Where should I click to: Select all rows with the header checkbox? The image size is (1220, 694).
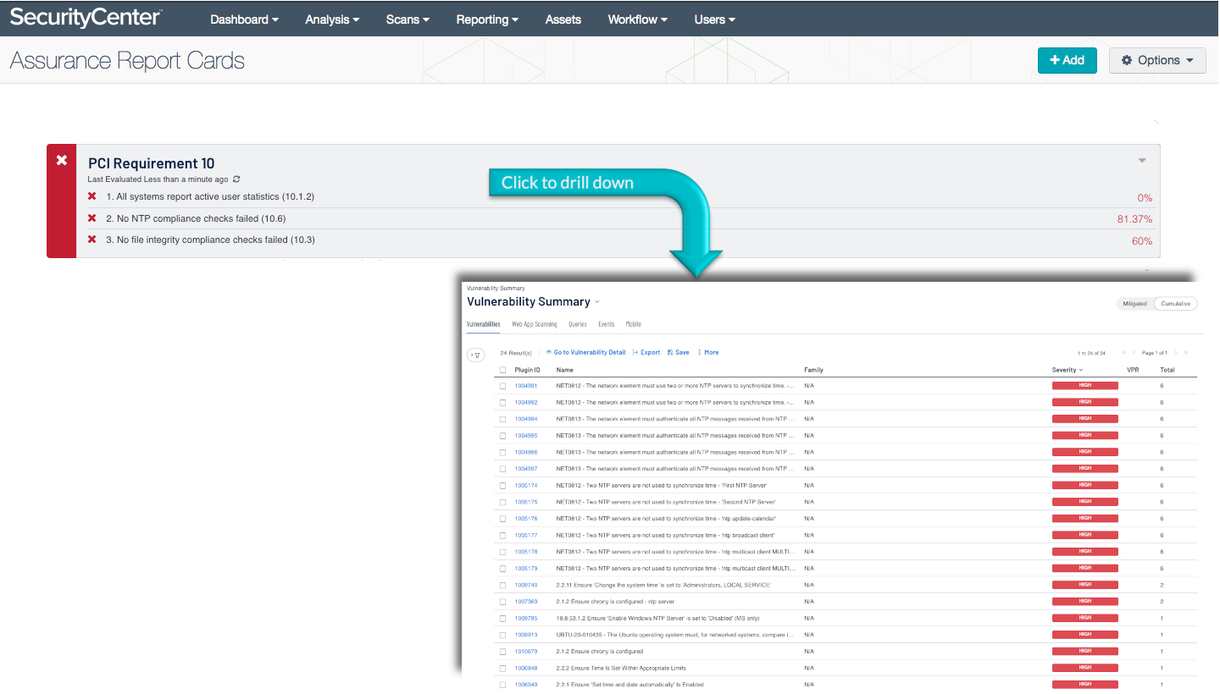[x=502, y=370]
